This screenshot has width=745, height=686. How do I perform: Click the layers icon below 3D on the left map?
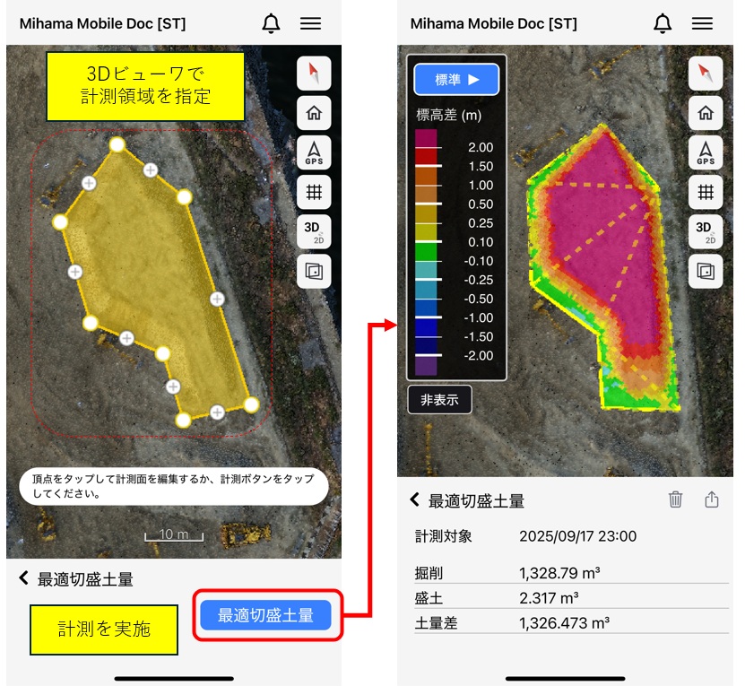coord(314,271)
